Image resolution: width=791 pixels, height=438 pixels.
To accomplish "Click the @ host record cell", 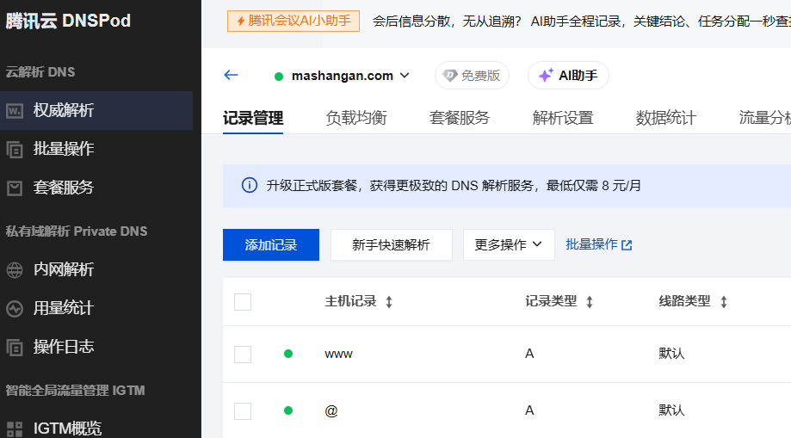I will (x=331, y=410).
